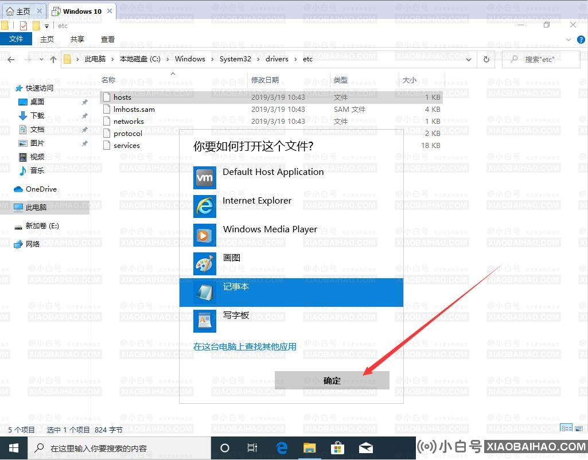Click Windows in the address path
588x460 pixels.
coord(190,59)
